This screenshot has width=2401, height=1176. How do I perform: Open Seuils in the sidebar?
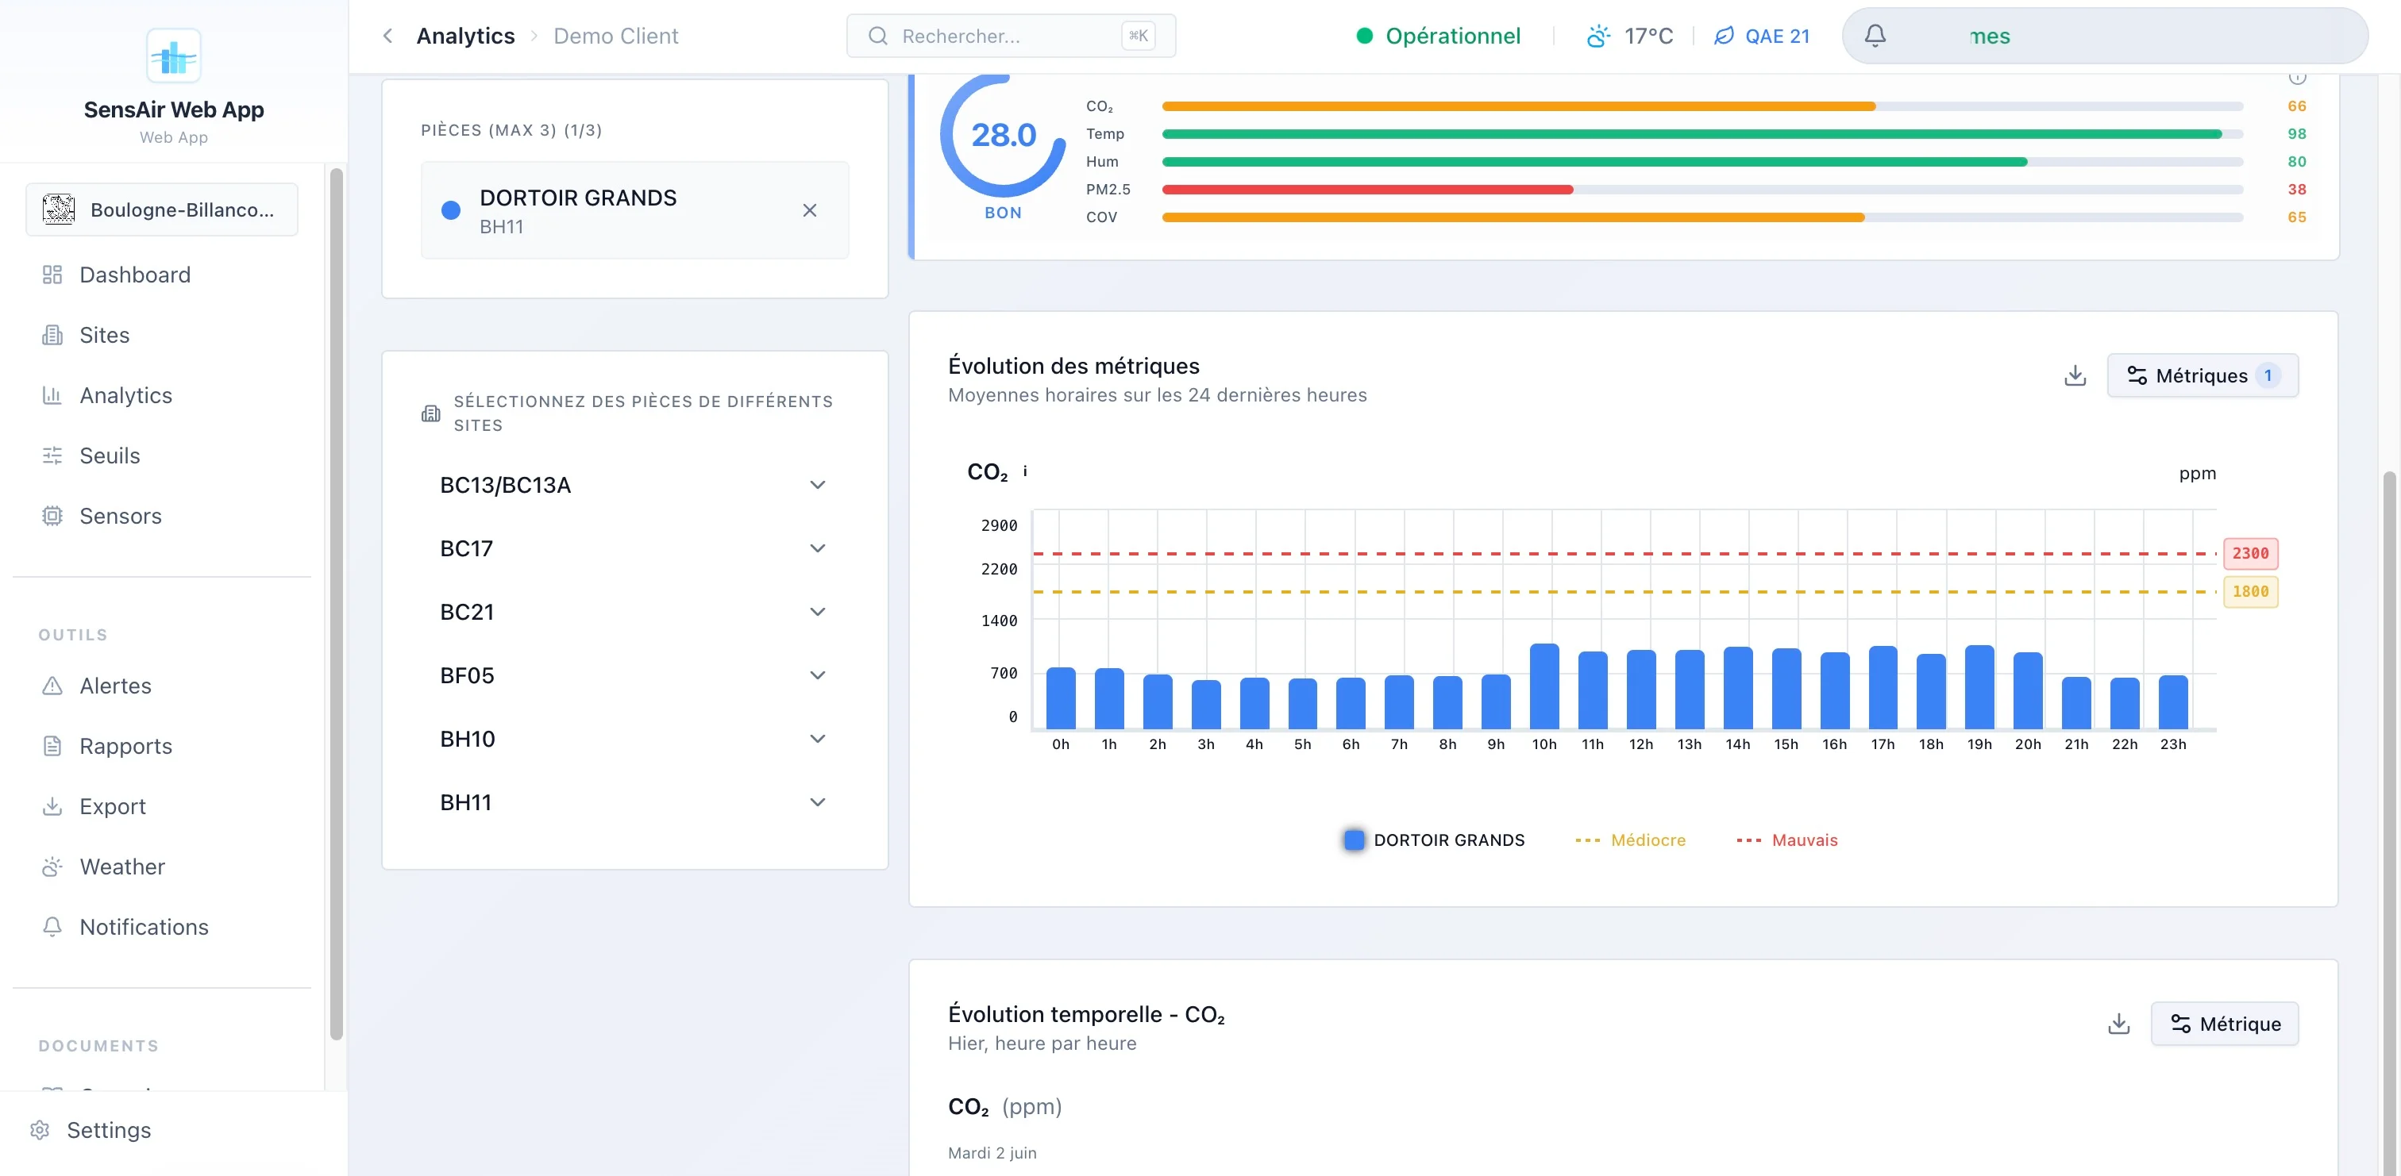[x=162, y=455]
